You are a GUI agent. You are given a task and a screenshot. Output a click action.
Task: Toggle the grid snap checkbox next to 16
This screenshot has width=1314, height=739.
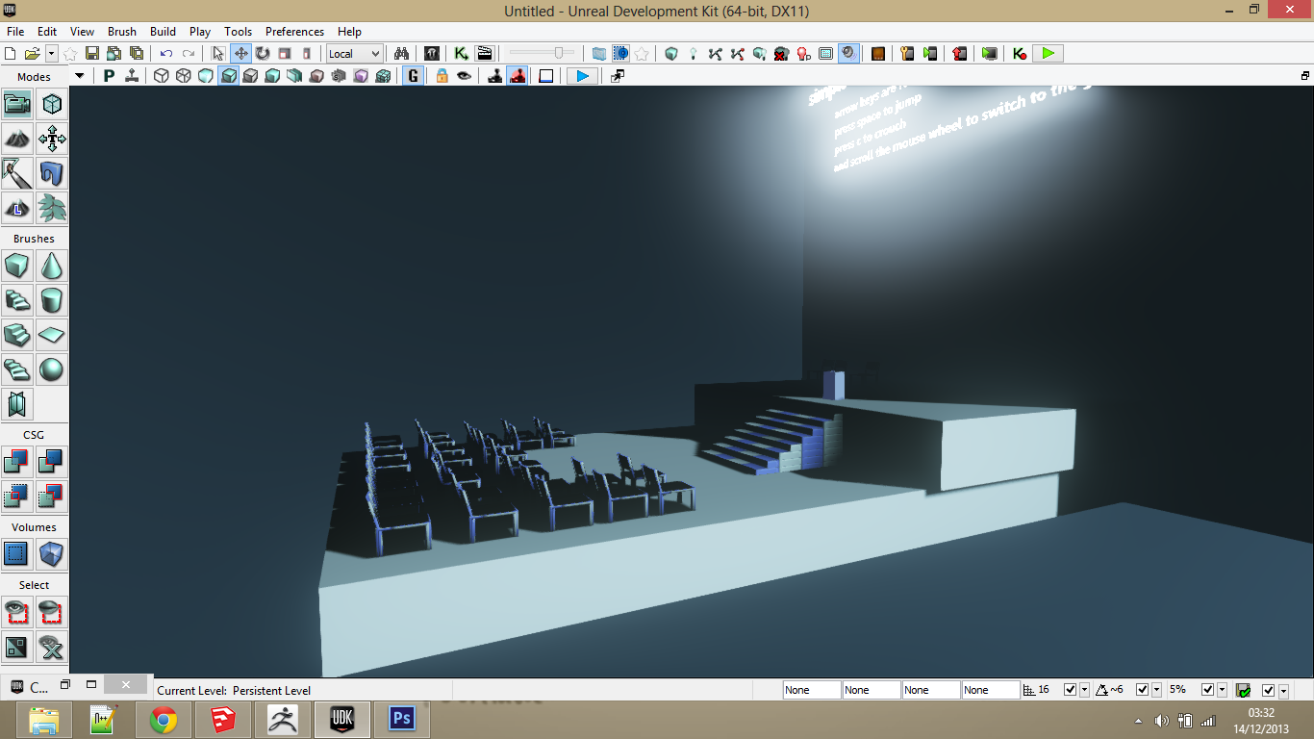coord(1071,690)
